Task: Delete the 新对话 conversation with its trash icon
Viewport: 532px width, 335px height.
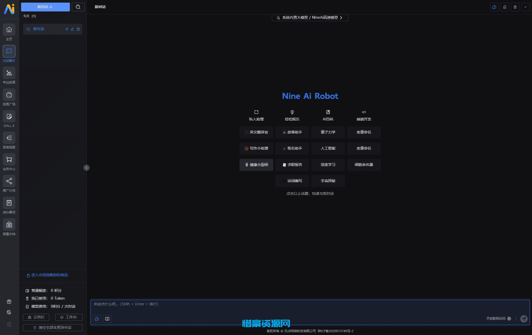Action: tap(78, 29)
